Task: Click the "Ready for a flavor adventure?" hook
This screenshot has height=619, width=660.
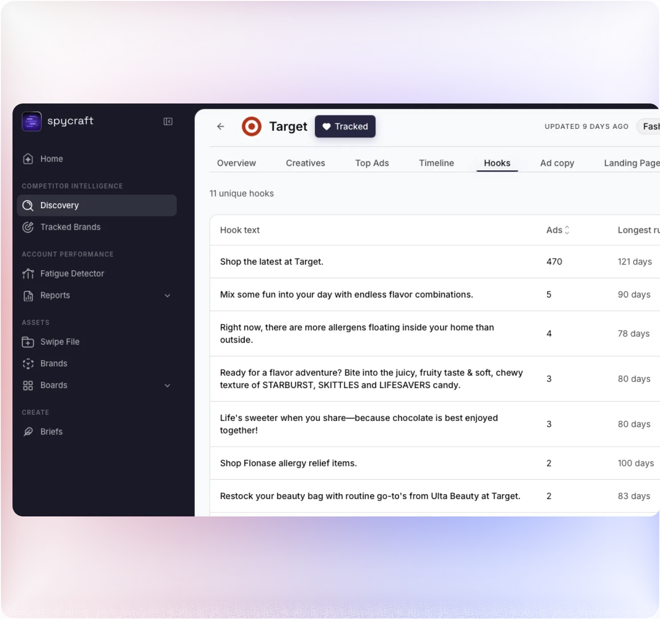Action: 371,379
